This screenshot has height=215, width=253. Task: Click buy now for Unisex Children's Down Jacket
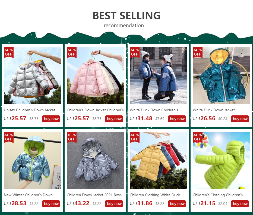tap(51, 119)
